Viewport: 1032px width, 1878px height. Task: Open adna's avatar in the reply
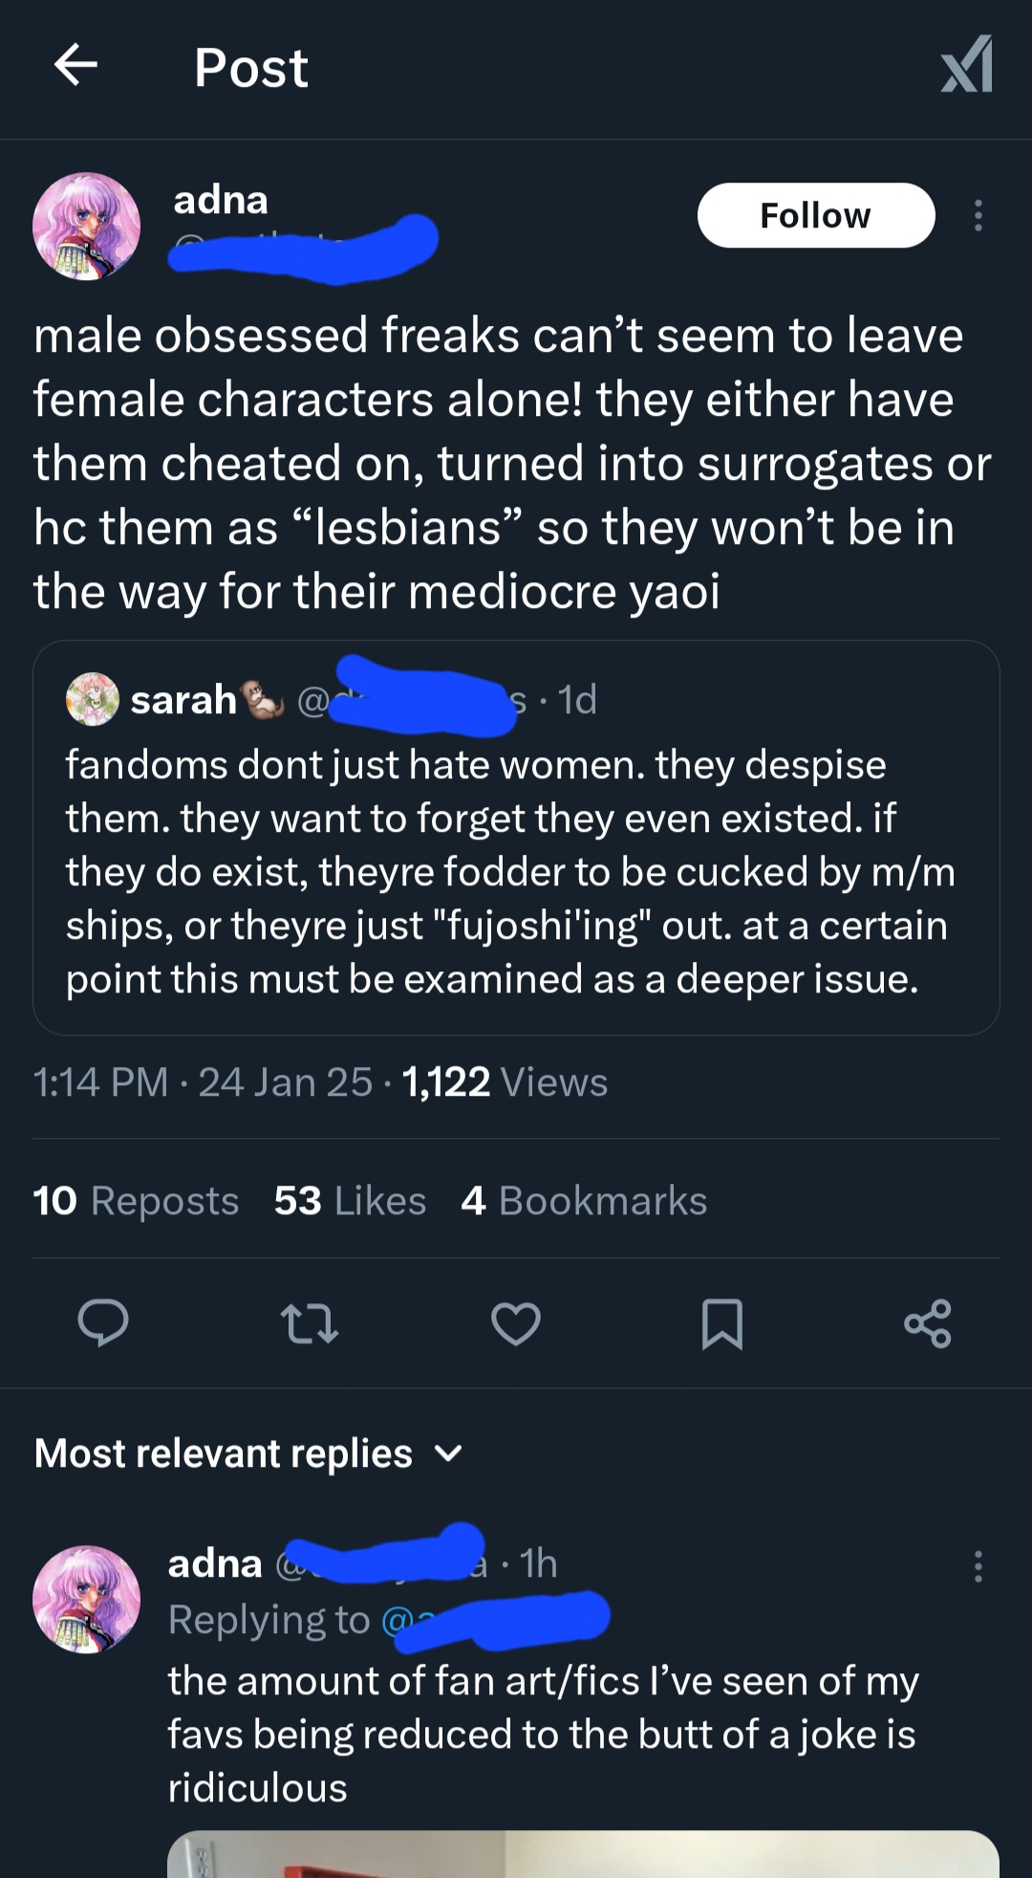pos(87,1599)
